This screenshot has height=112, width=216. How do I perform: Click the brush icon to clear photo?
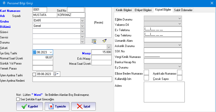104,41
